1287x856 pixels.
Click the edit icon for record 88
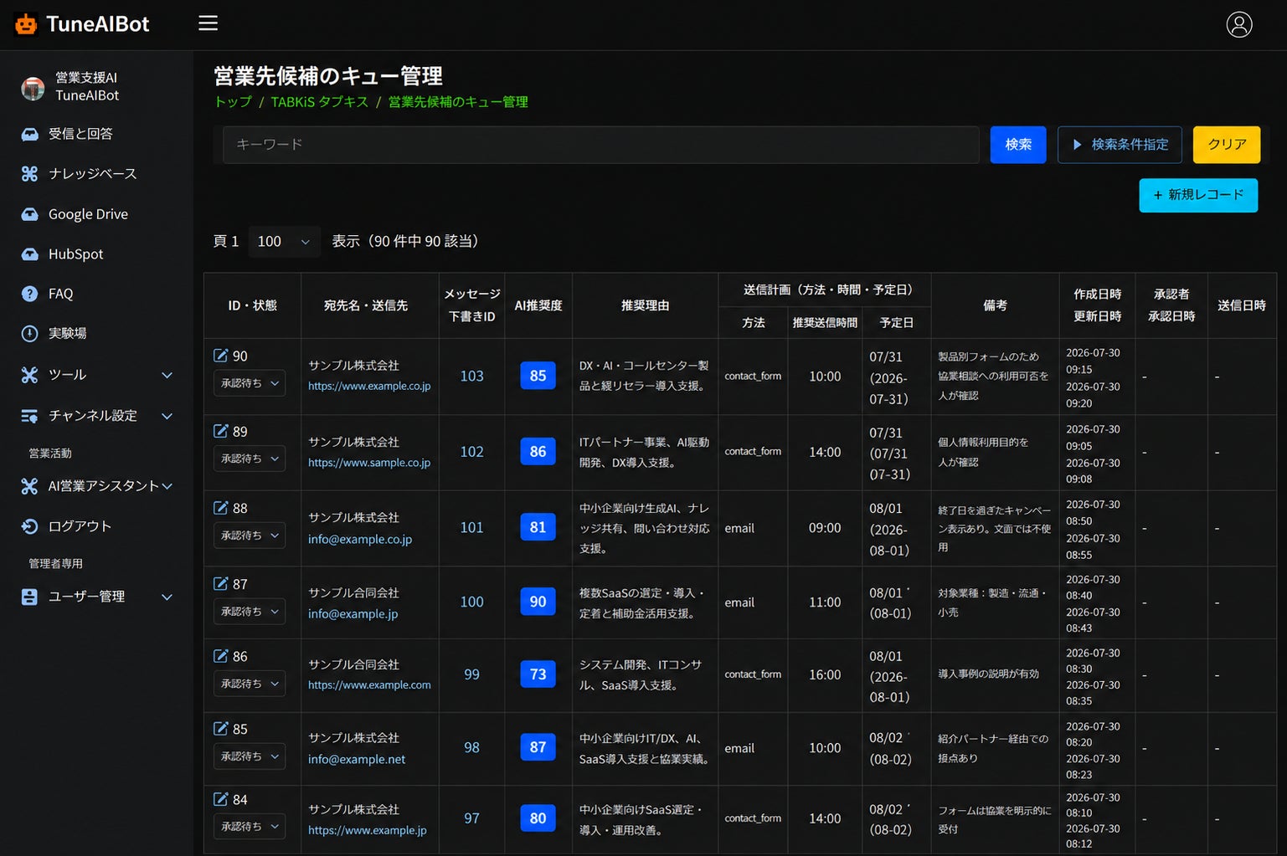tap(220, 508)
